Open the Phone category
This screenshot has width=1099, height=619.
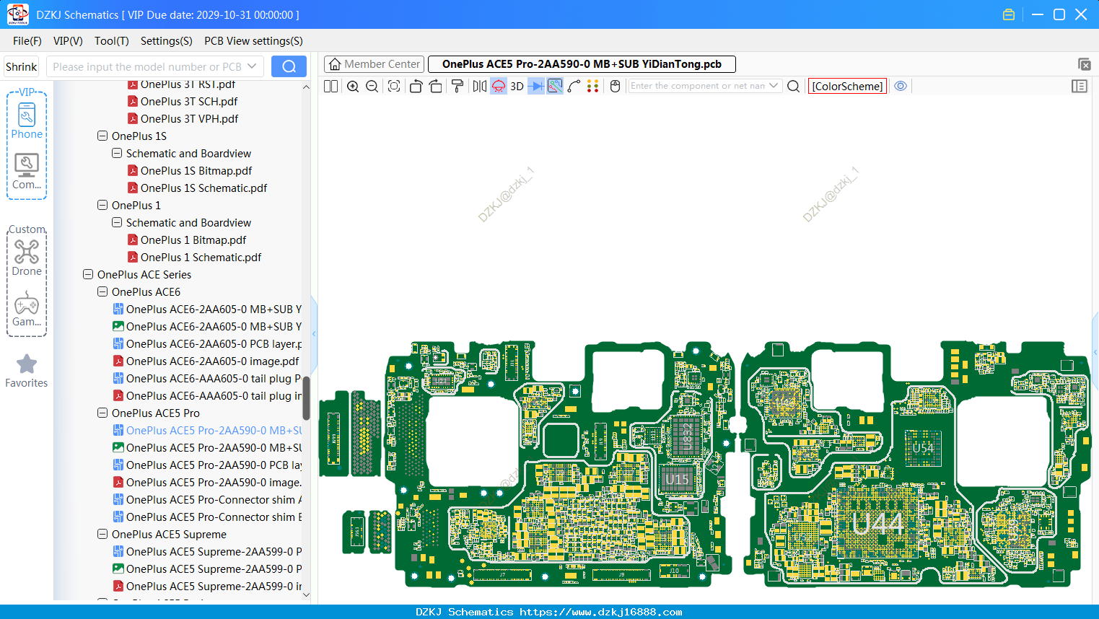tap(27, 120)
